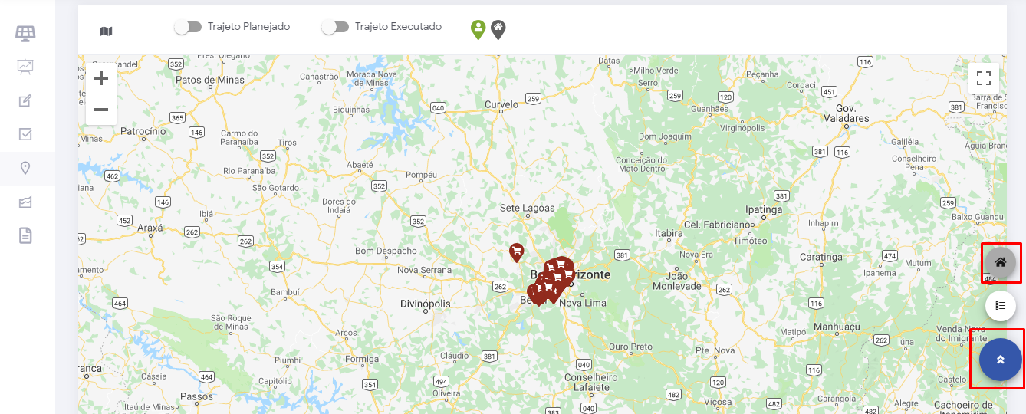Collapse the blue double-chevron floating menu
Screen dimensions: 1026x414
pyautogui.click(x=1001, y=360)
